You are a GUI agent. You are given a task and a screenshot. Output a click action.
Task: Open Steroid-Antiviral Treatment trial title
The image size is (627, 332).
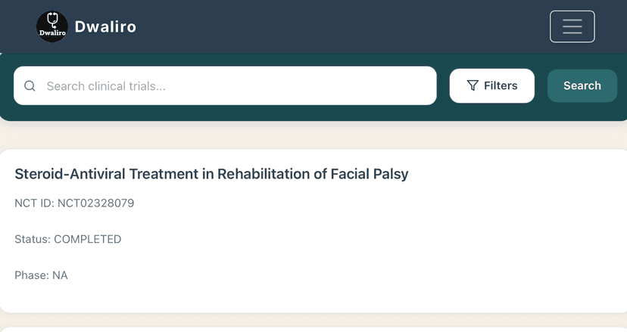point(211,174)
